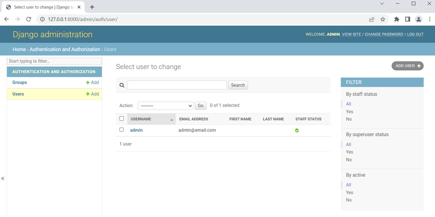This screenshot has width=435, height=217.
Task: Sort by the EMAIL ADDRESS column
Action: pyautogui.click(x=194, y=119)
